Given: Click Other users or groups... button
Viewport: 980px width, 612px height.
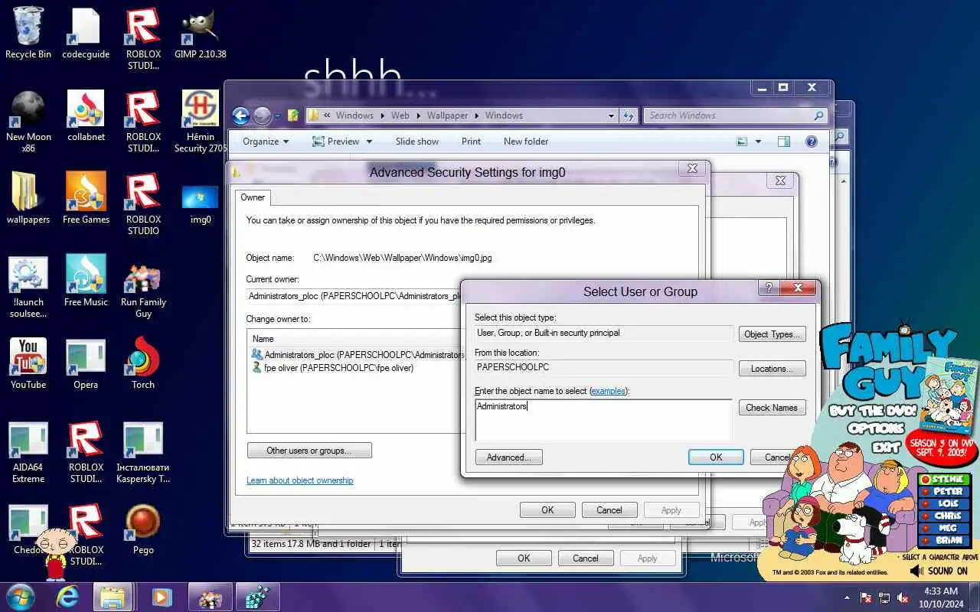Looking at the screenshot, I should [x=309, y=451].
